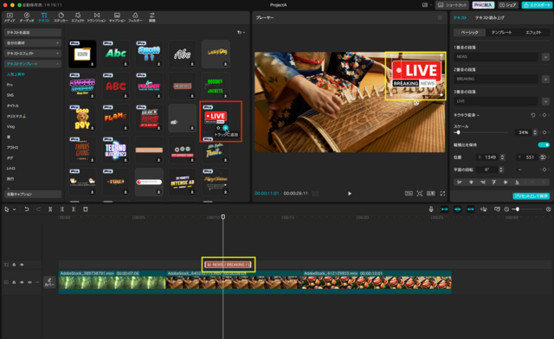Toggle lock on the text track
The height and width of the screenshot is (339, 554).
pos(14,265)
